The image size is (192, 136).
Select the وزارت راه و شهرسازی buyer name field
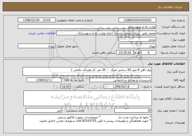[x=87, y=27]
